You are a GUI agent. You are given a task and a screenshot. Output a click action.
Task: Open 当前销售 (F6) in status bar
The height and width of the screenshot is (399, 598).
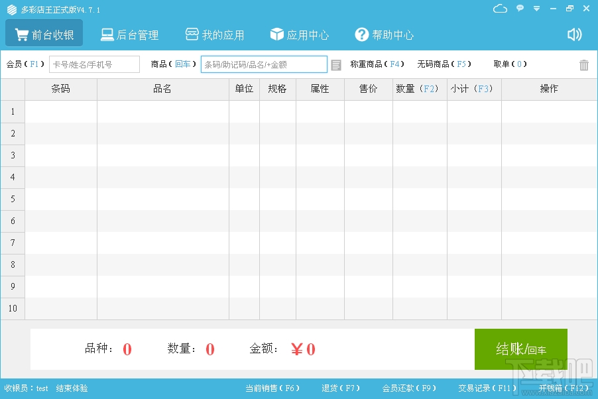pos(272,388)
